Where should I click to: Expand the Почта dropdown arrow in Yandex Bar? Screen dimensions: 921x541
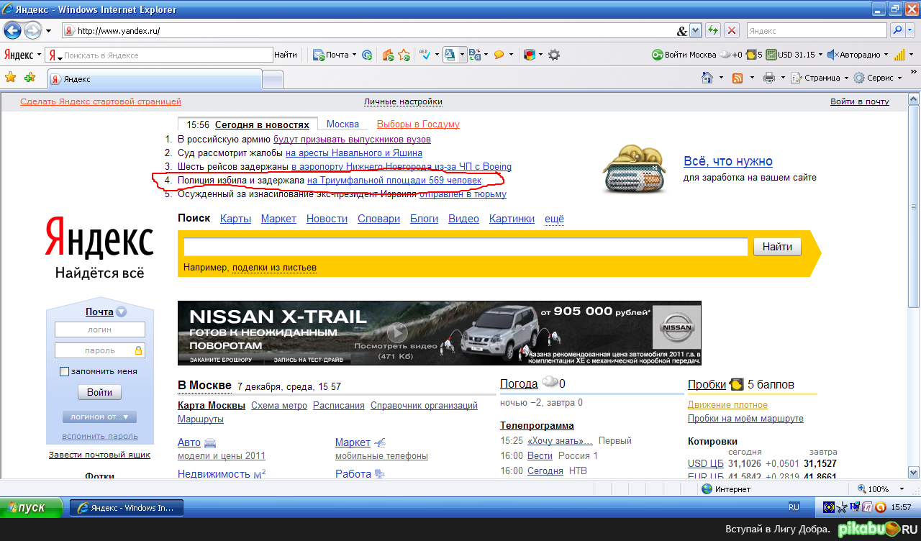coord(355,55)
